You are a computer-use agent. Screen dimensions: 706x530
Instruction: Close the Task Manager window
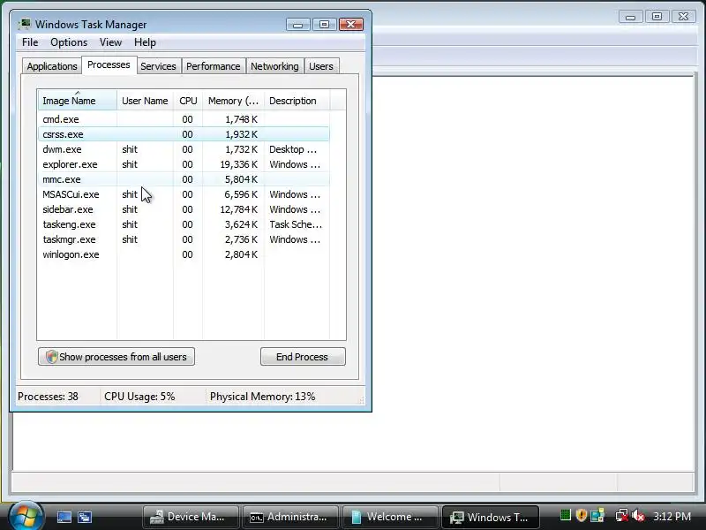point(351,25)
